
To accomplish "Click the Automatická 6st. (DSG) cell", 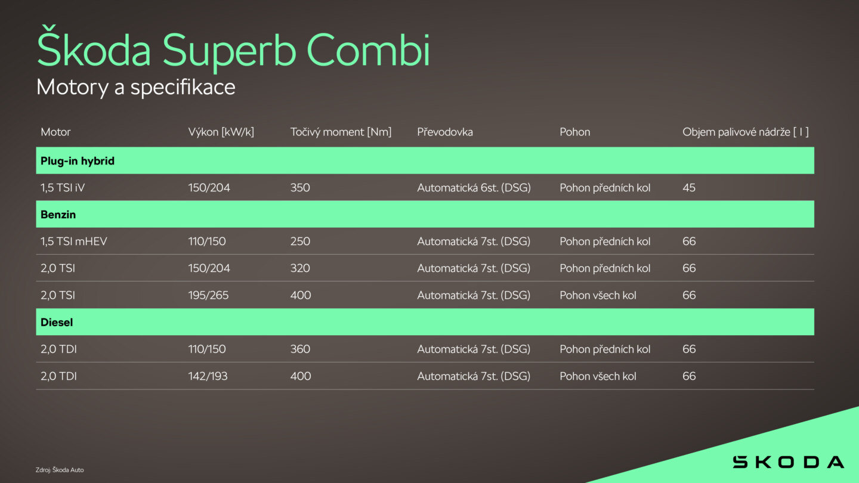I will pyautogui.click(x=474, y=188).
